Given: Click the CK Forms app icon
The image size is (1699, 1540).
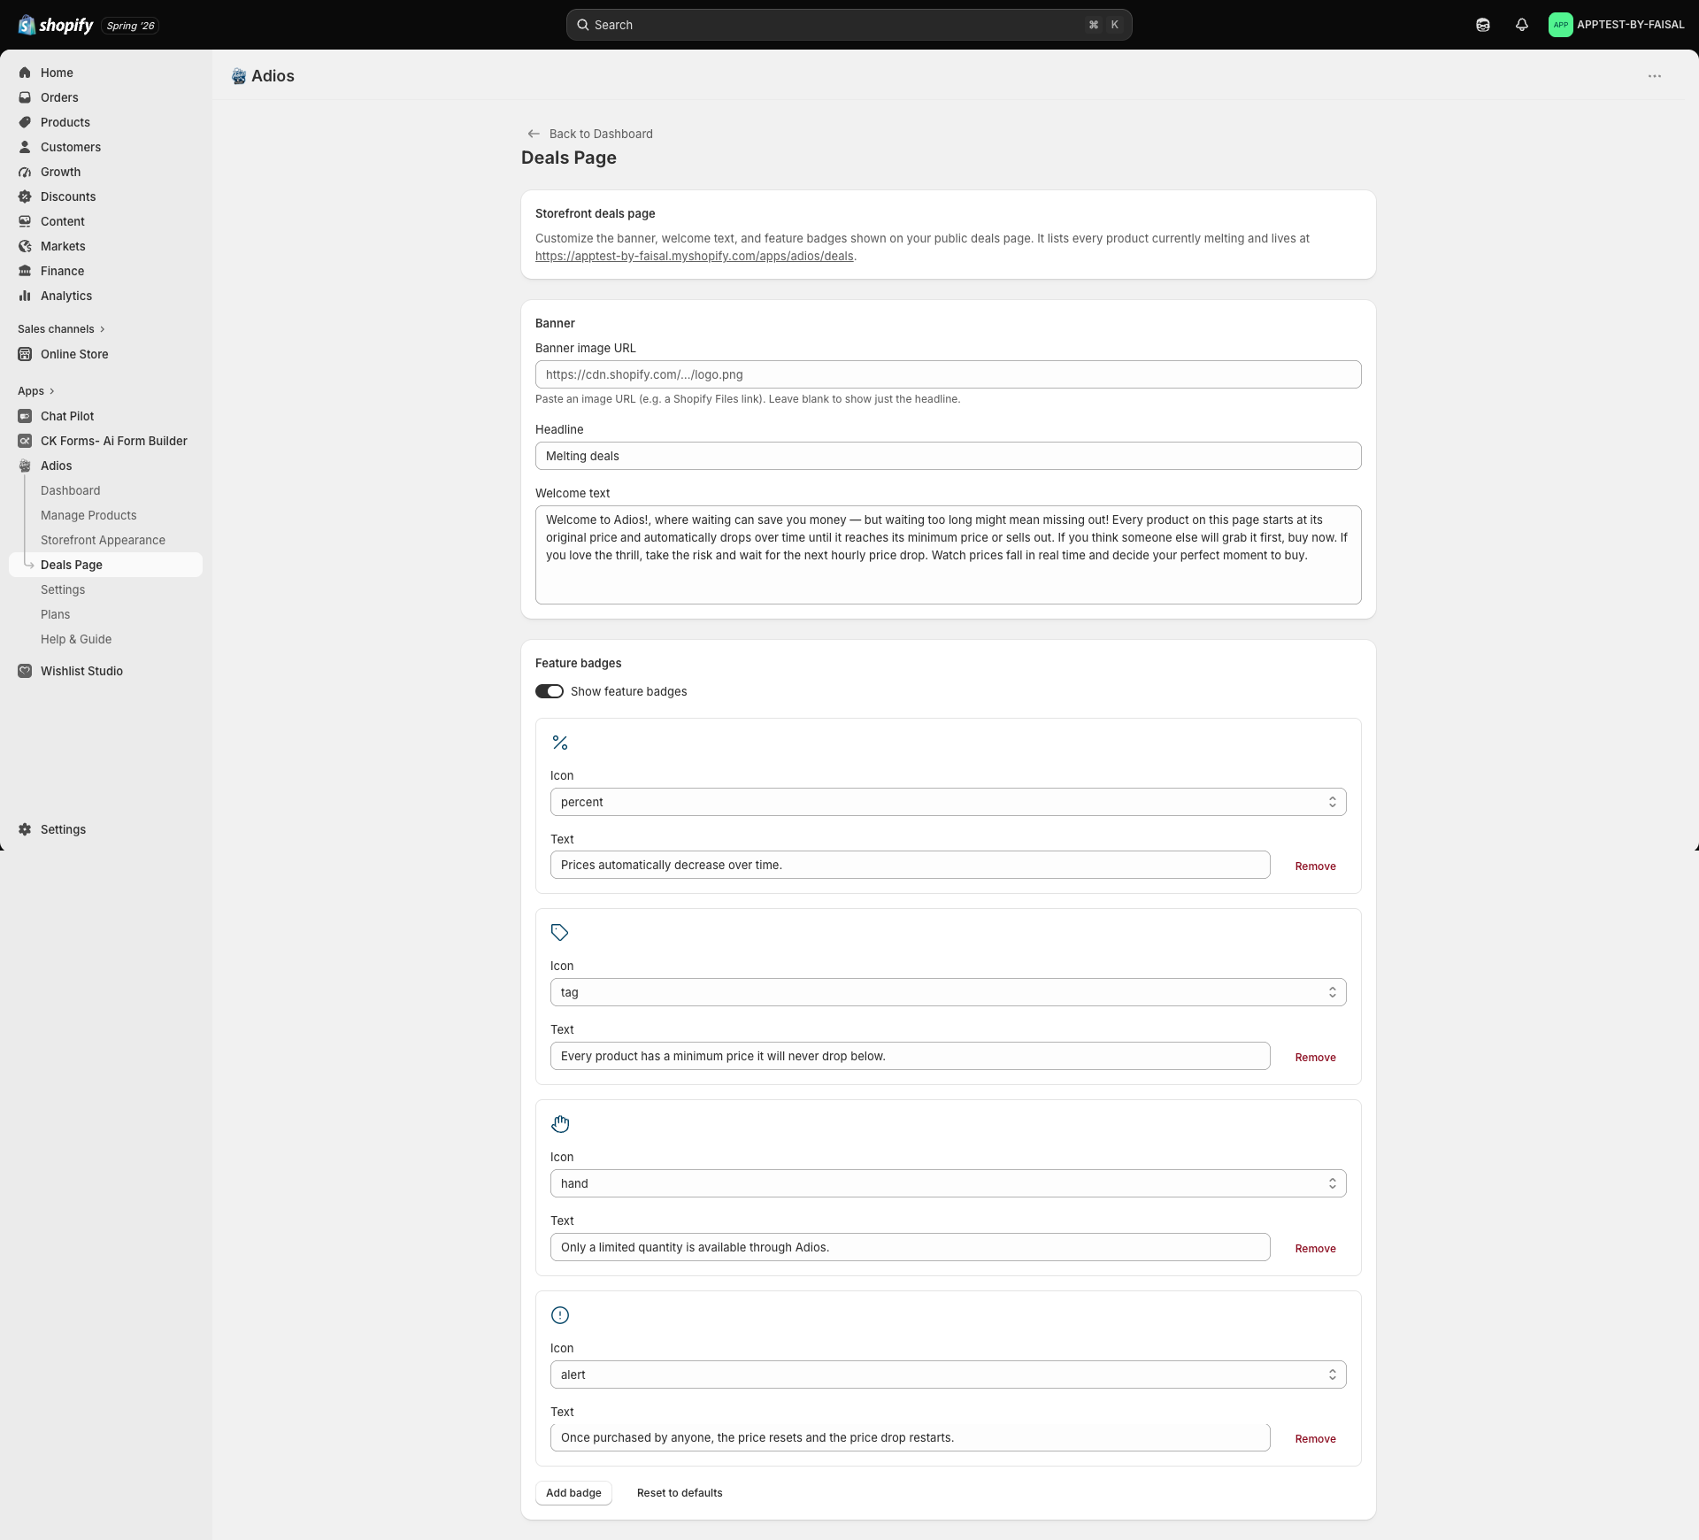Looking at the screenshot, I should coord(25,441).
